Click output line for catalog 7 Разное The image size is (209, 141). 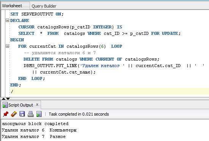coord(34,136)
